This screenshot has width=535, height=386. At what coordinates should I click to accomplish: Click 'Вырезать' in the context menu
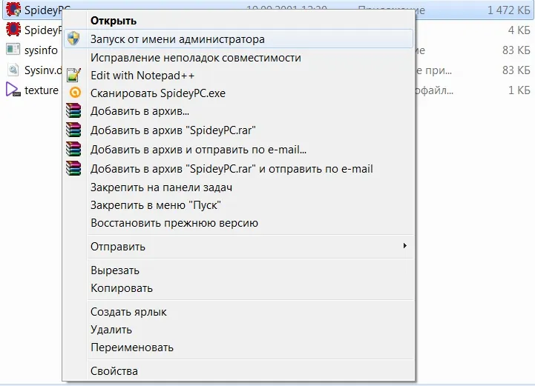[115, 270]
